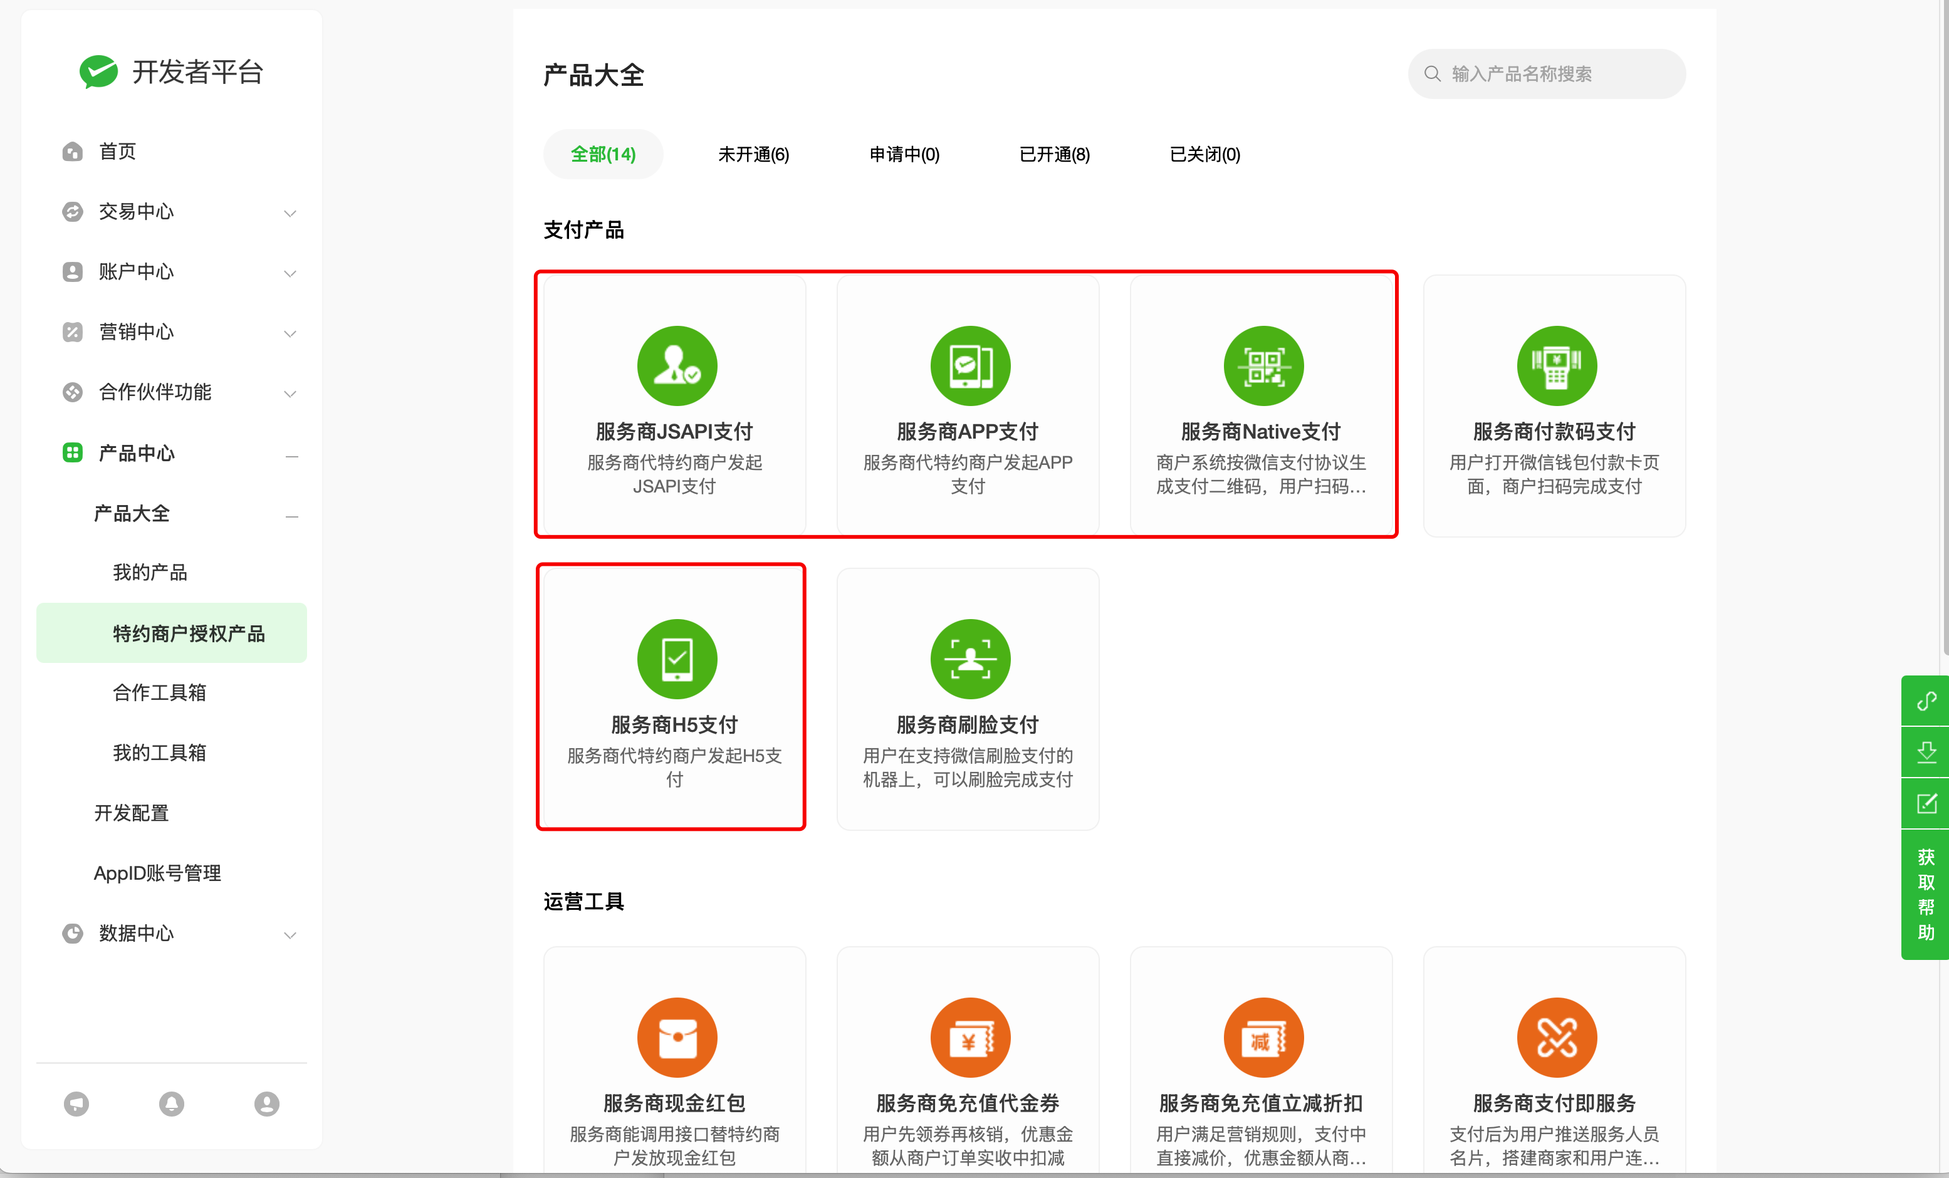The width and height of the screenshot is (1949, 1178).
Task: Click the link icon in the right floating bar
Action: [x=1926, y=701]
